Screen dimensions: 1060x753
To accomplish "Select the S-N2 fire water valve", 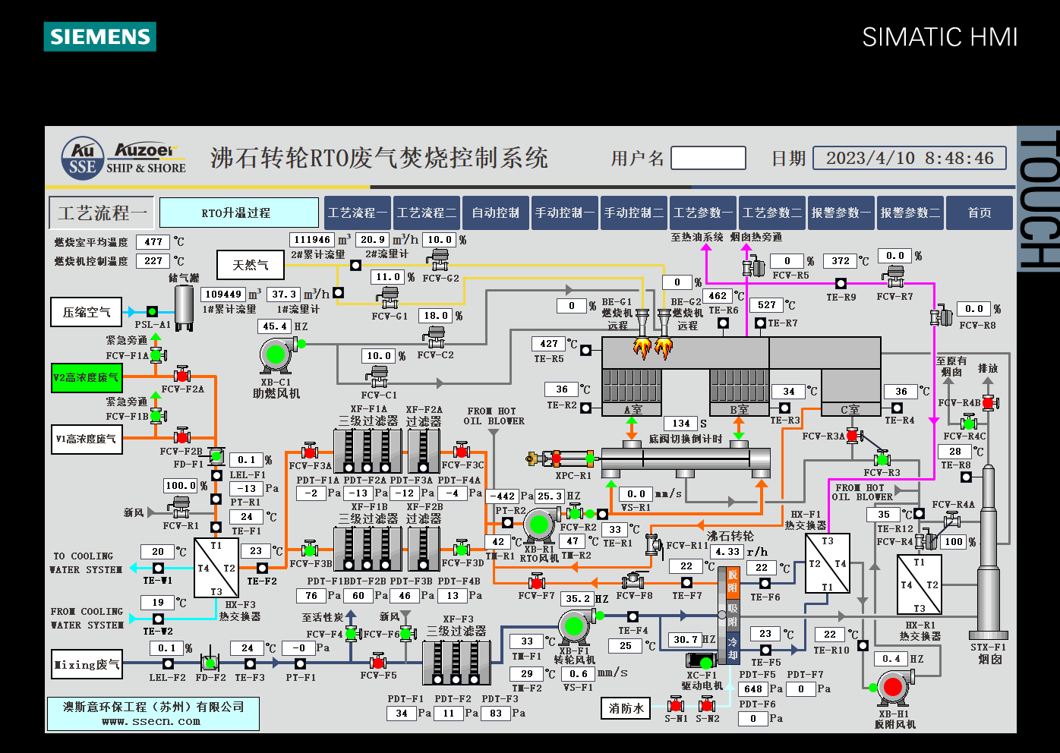I will [707, 705].
